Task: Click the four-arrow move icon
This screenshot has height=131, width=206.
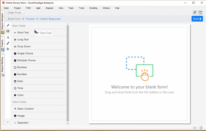Action: pos(8,49)
